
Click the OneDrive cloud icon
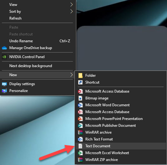pos(4,48)
